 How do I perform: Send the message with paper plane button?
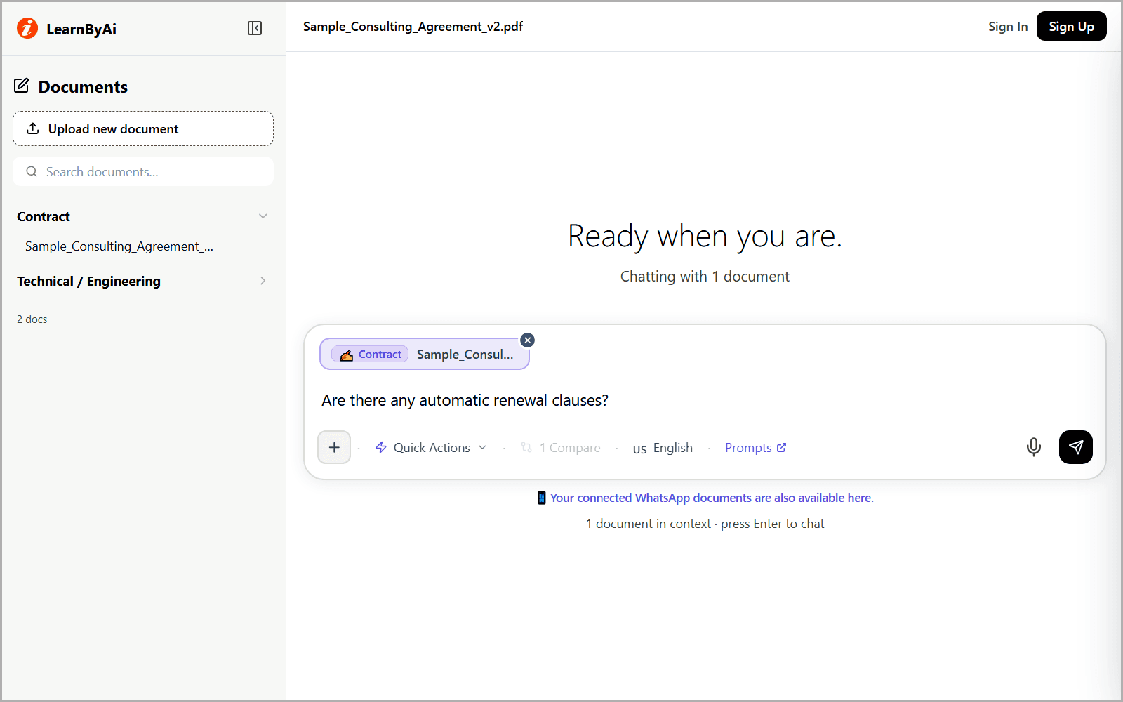(1075, 447)
